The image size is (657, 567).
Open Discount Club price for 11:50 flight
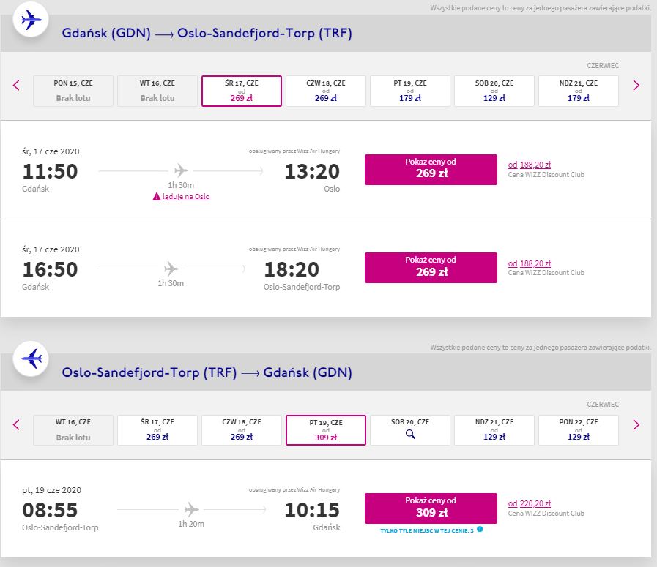[x=530, y=165]
